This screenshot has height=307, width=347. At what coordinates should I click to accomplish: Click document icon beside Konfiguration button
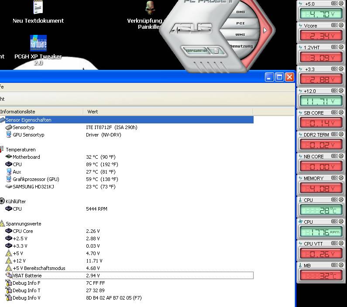click(216, 51)
